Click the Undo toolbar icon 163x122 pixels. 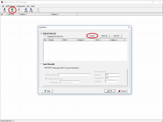[31, 10]
